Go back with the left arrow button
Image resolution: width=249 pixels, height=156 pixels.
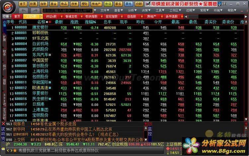pos(24,11)
